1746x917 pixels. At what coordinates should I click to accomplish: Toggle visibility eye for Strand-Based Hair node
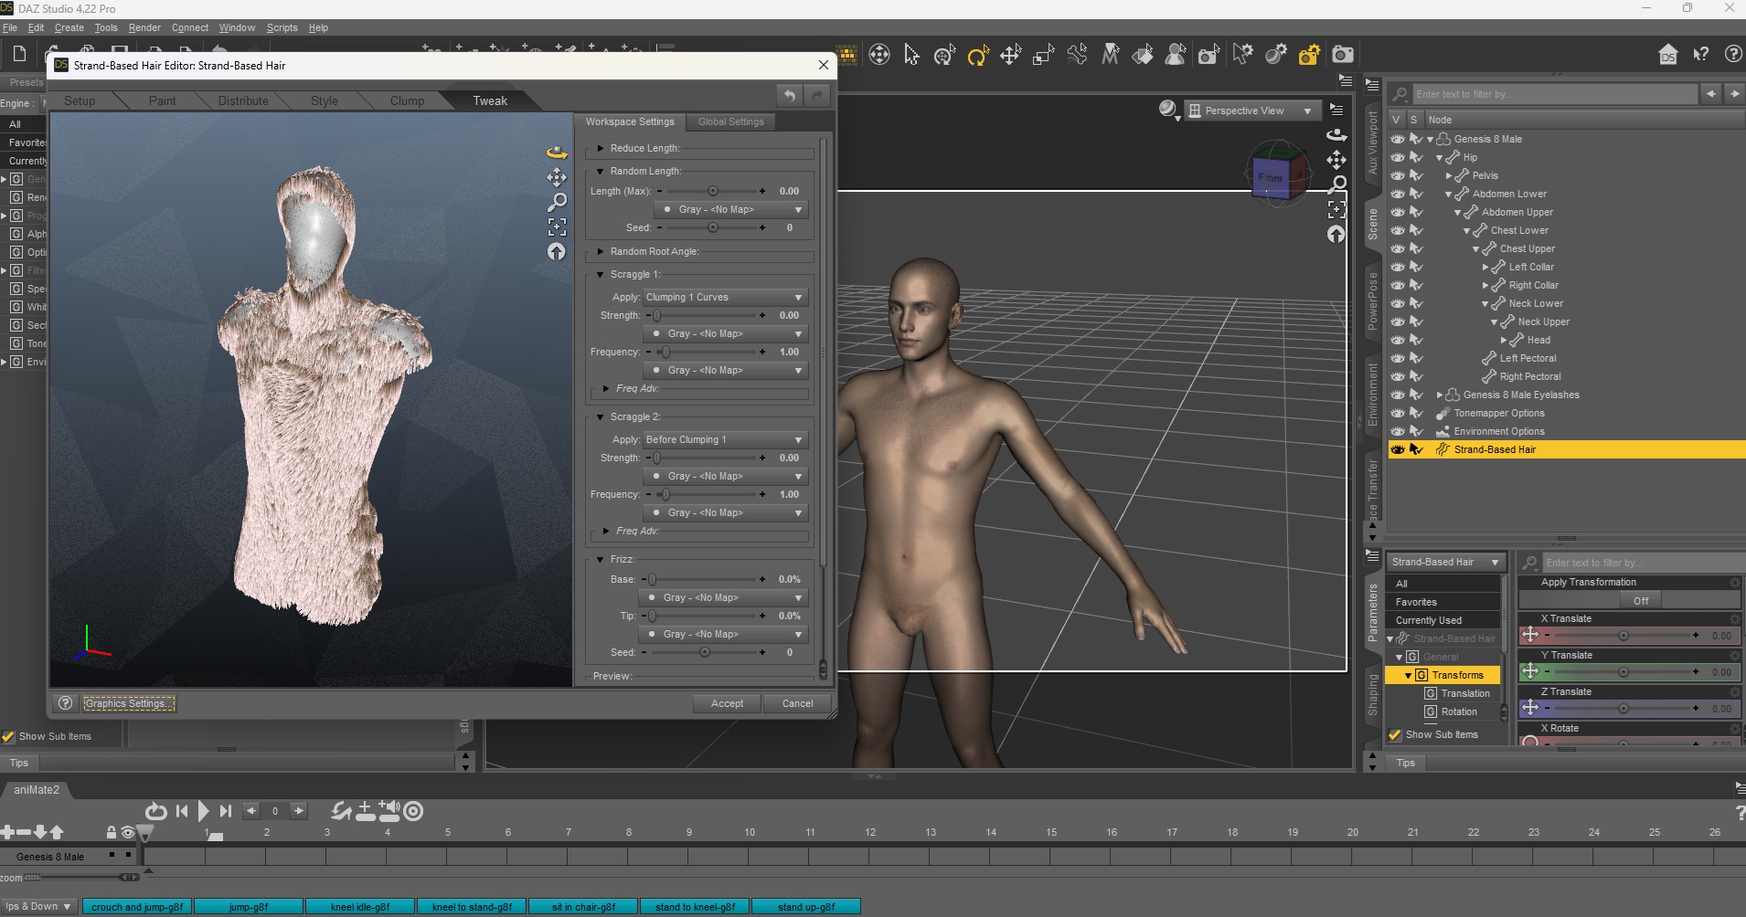point(1397,449)
